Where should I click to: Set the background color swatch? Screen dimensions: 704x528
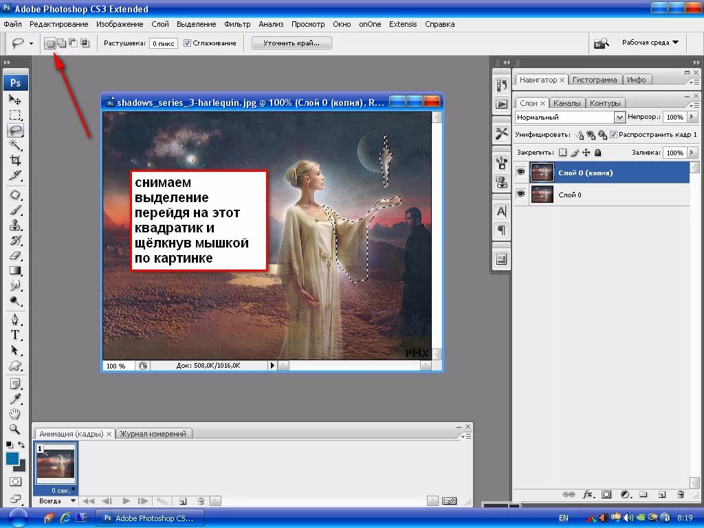tap(22, 467)
